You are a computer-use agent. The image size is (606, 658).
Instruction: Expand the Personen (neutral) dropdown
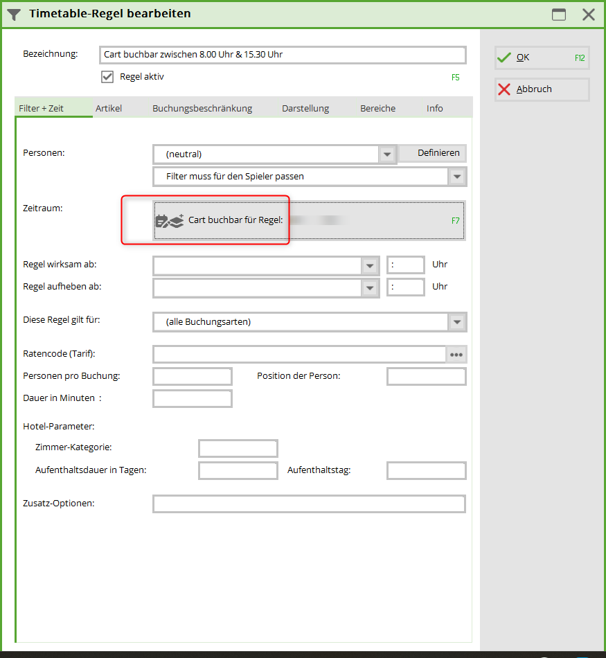[x=387, y=154]
